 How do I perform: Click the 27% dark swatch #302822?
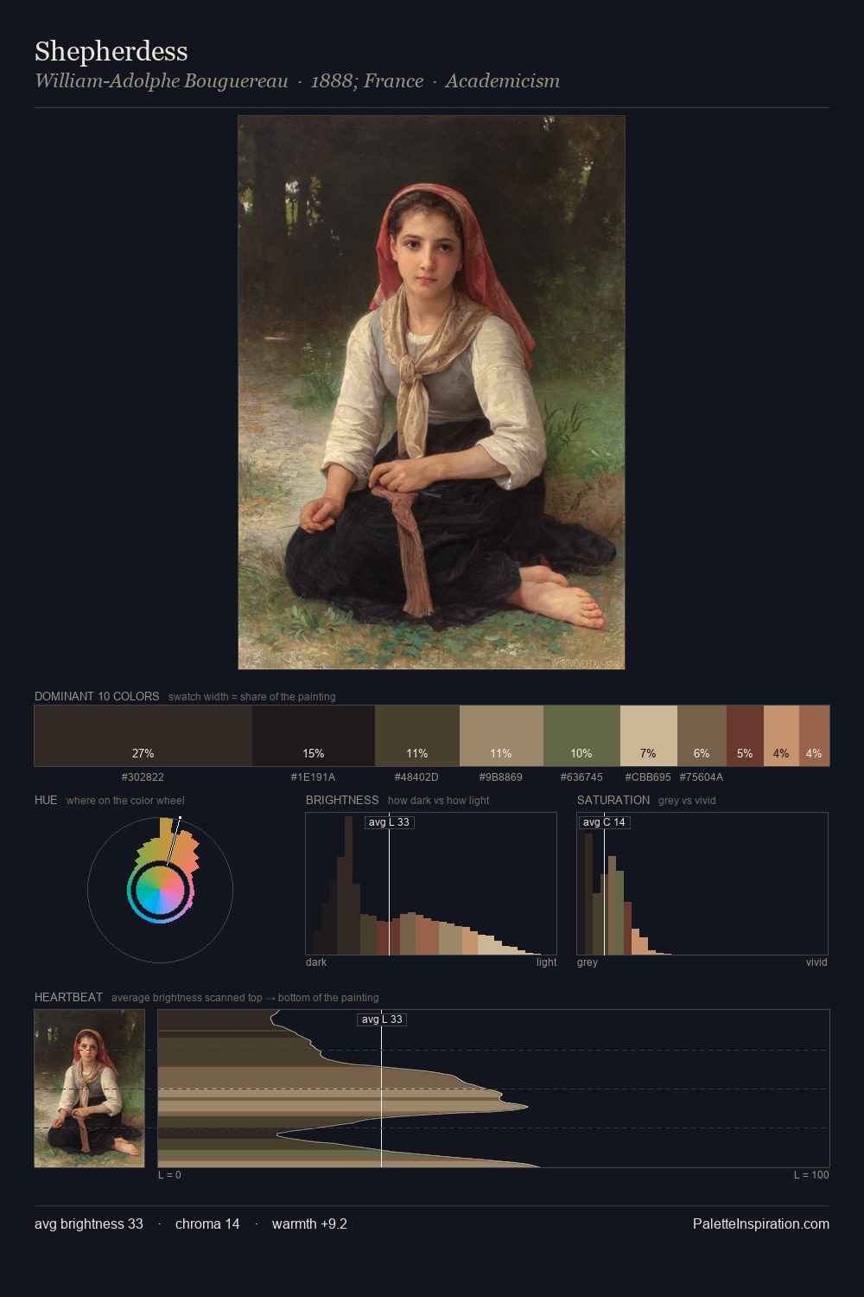tap(143, 736)
